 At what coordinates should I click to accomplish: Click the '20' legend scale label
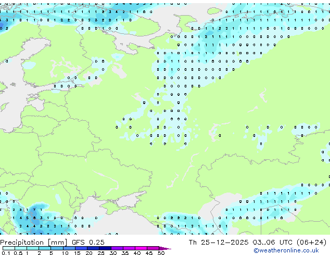[x=89, y=253]
